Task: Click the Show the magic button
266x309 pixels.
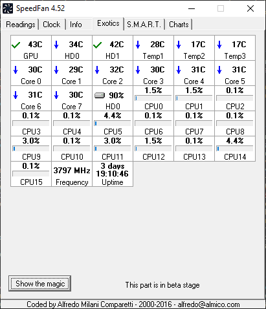Action: [x=40, y=284]
